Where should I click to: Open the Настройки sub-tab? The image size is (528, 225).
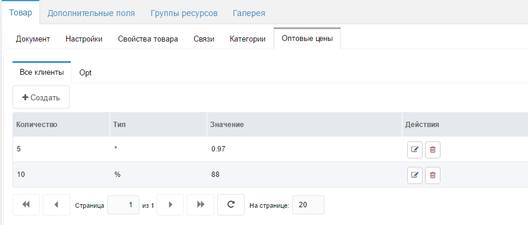tap(84, 39)
